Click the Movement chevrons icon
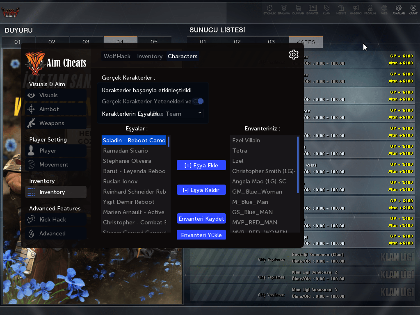The height and width of the screenshot is (315, 420). click(31, 164)
